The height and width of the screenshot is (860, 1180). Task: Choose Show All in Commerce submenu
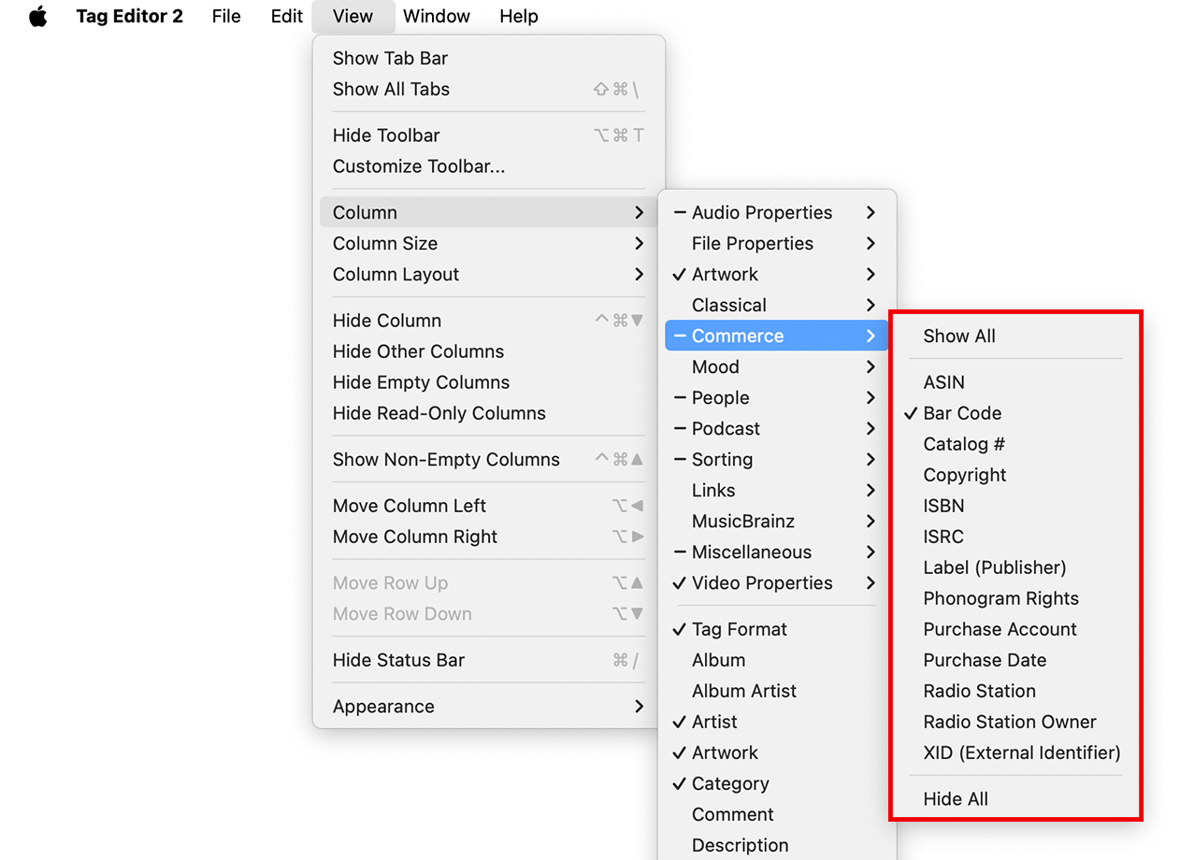[1015, 336]
